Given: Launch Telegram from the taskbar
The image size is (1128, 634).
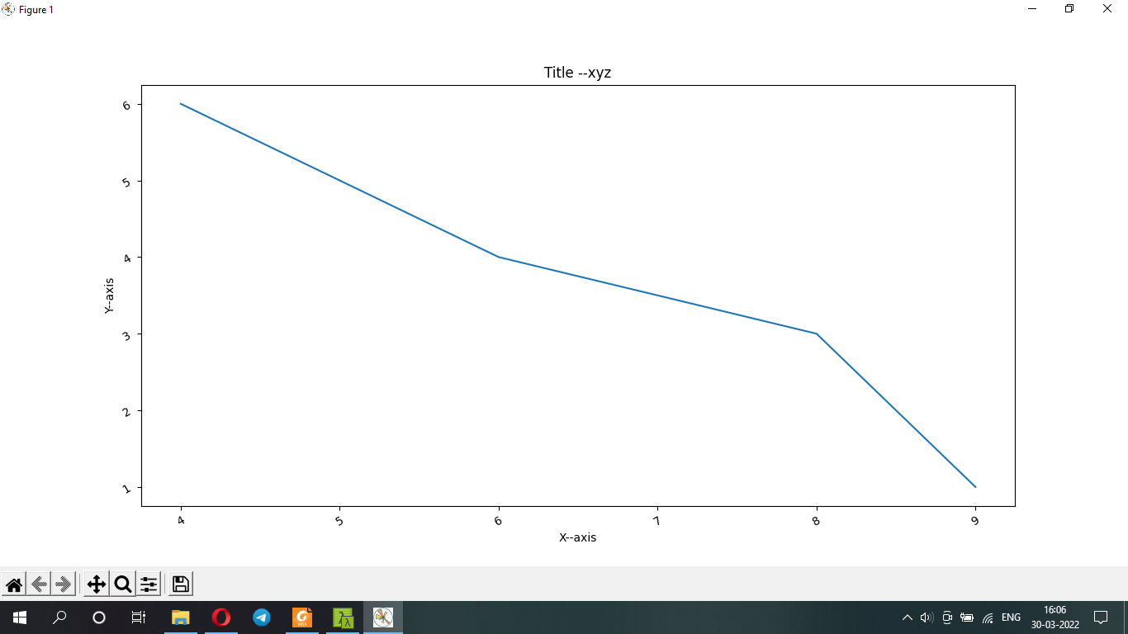Looking at the screenshot, I should tap(261, 617).
